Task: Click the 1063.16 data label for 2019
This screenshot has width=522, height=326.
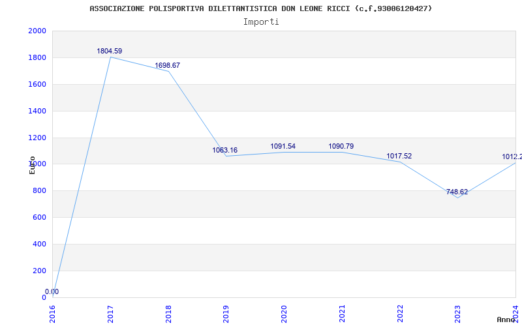Action: pyautogui.click(x=225, y=151)
